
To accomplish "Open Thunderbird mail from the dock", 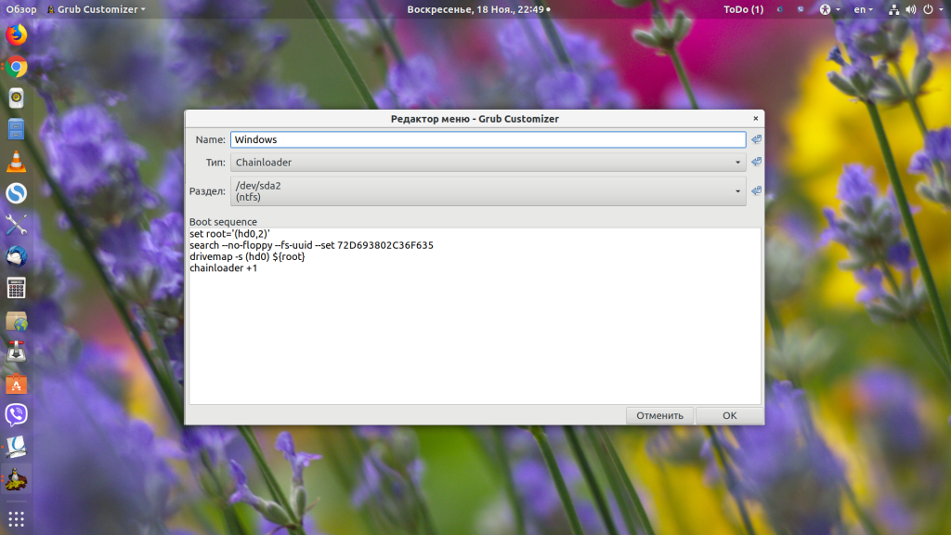I will (x=16, y=256).
